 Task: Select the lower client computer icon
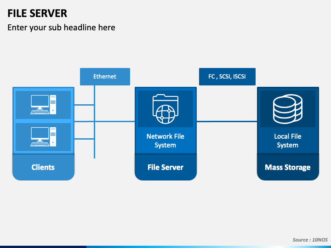(43, 137)
